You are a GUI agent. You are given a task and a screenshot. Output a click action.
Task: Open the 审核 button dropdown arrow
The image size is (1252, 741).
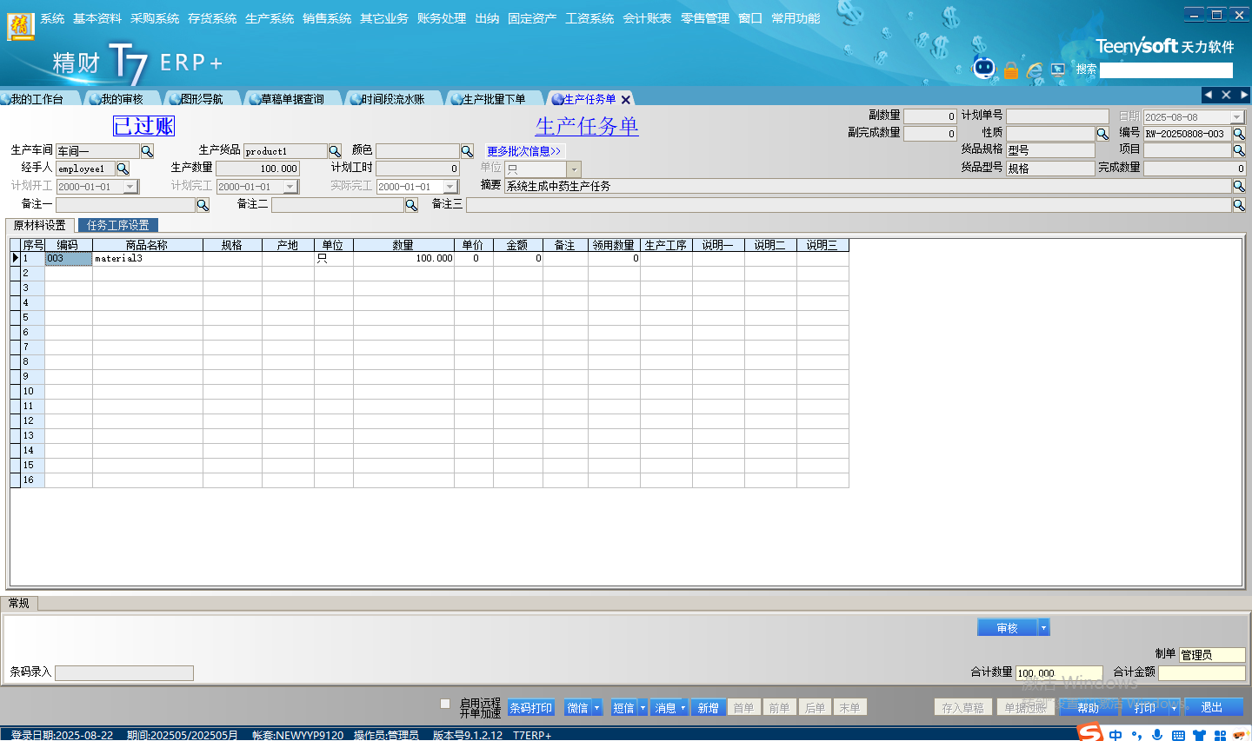point(1044,628)
